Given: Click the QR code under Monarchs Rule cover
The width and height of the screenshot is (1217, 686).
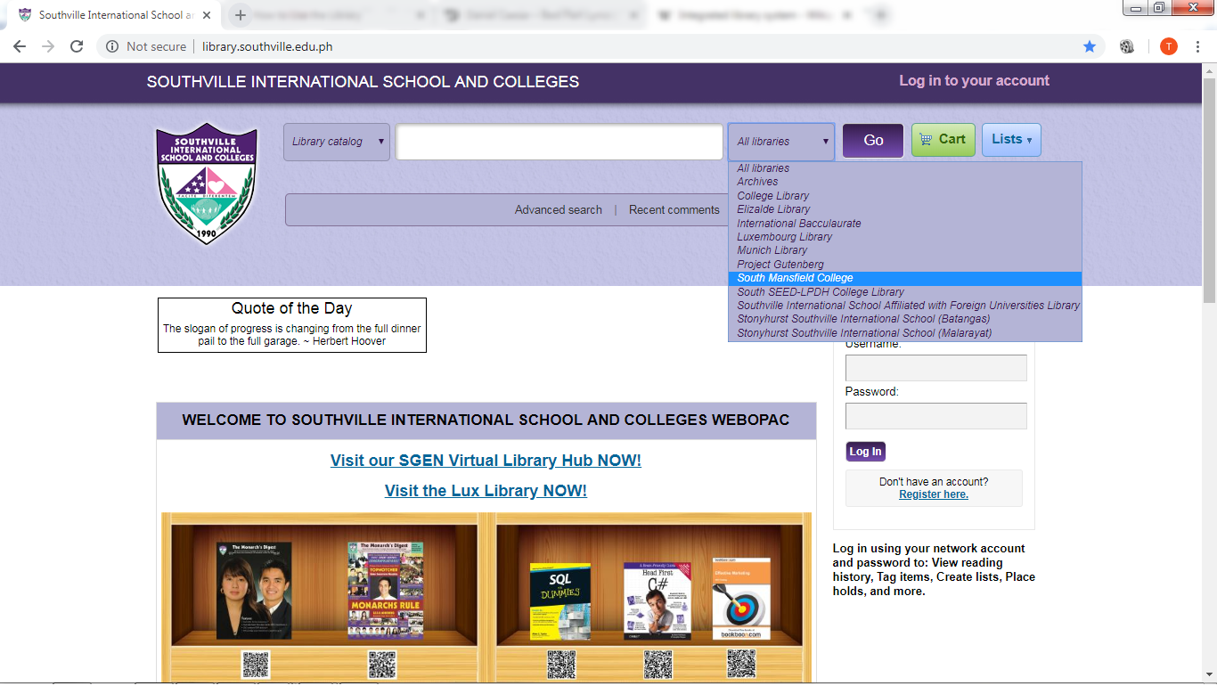Looking at the screenshot, I should point(382,665).
